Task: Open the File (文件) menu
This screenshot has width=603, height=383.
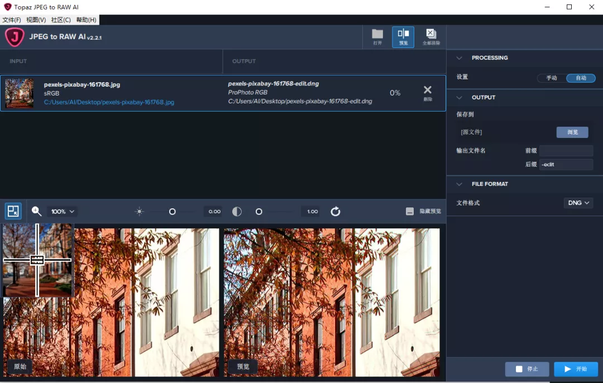Action: click(x=12, y=20)
